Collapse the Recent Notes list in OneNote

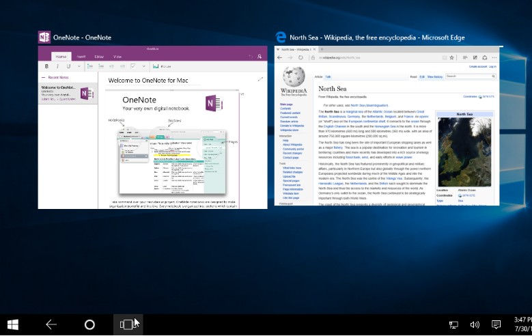point(43,78)
